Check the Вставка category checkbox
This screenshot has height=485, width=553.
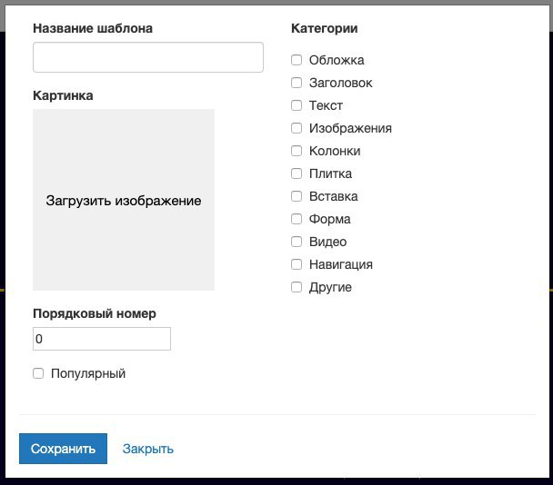click(x=297, y=196)
